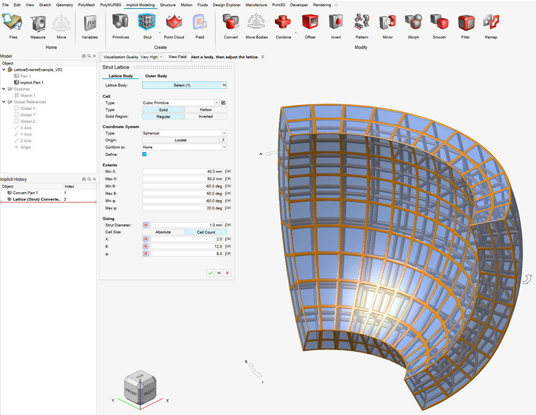The height and width of the screenshot is (415, 536).
Task: Open the Variables tool
Action: coord(90,22)
